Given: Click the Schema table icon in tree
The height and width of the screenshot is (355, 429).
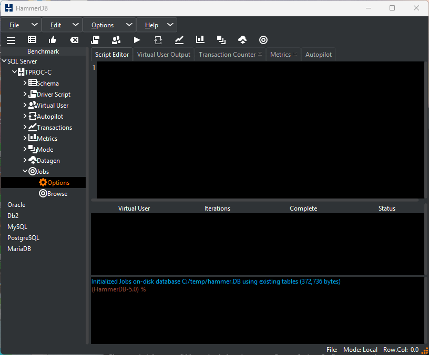Looking at the screenshot, I should [33, 82].
